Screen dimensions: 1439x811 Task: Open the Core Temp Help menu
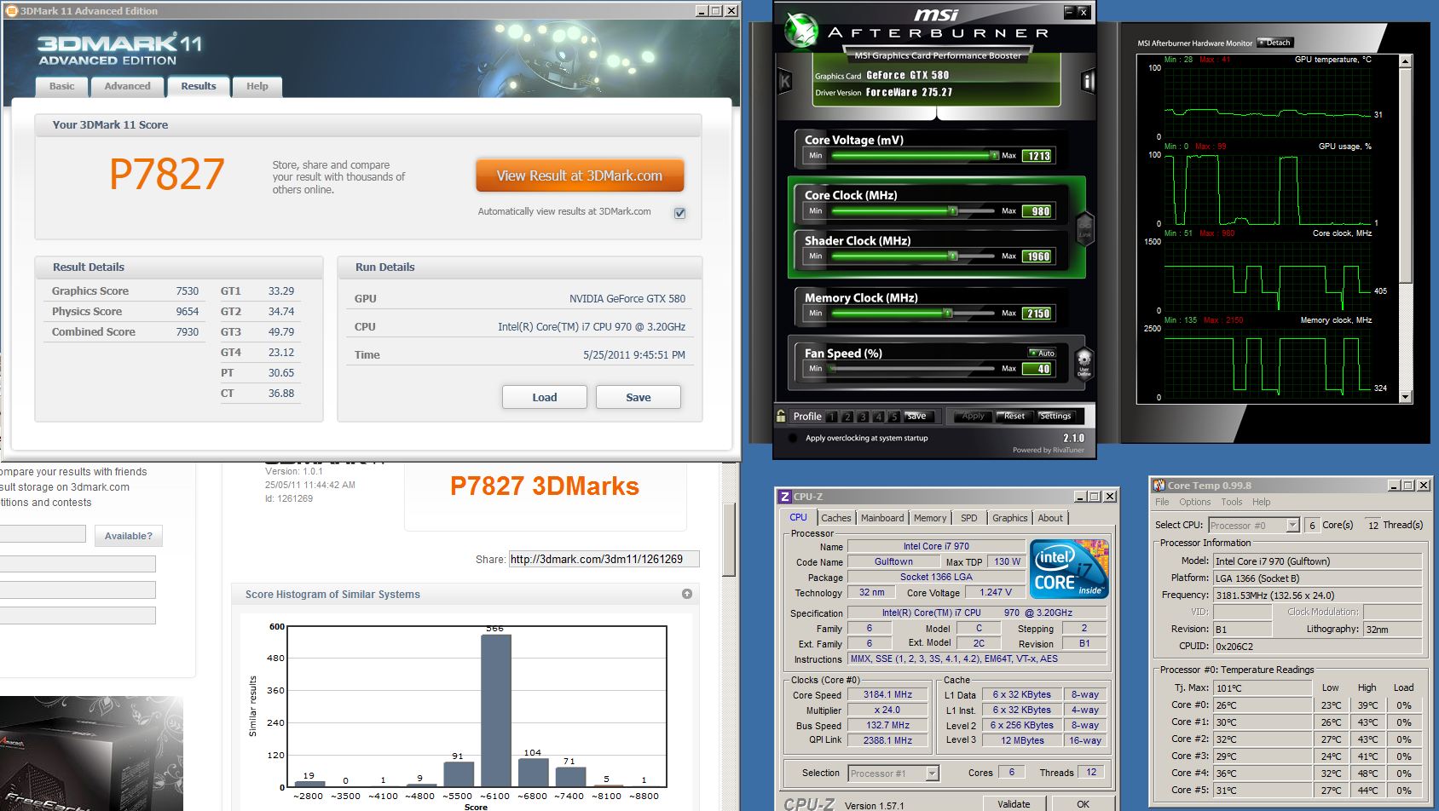coord(1262,502)
